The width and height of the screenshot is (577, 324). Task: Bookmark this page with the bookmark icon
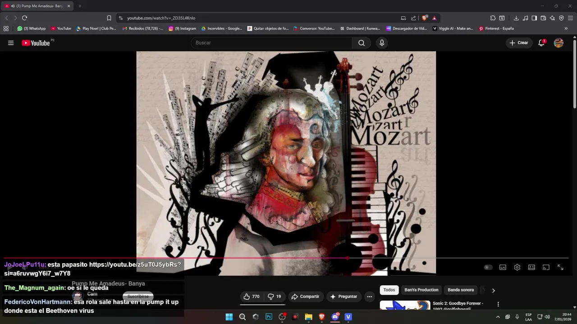109,18
